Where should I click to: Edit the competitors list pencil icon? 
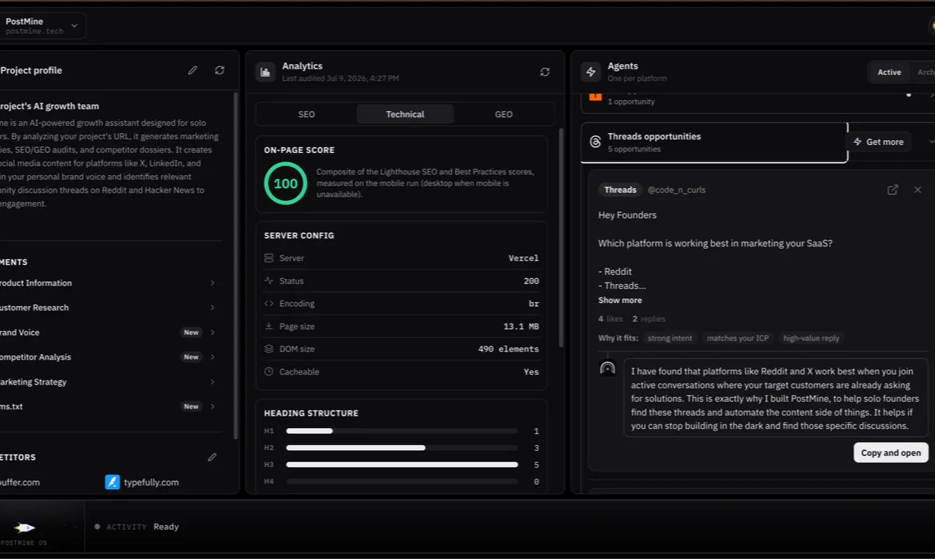pyautogui.click(x=212, y=457)
